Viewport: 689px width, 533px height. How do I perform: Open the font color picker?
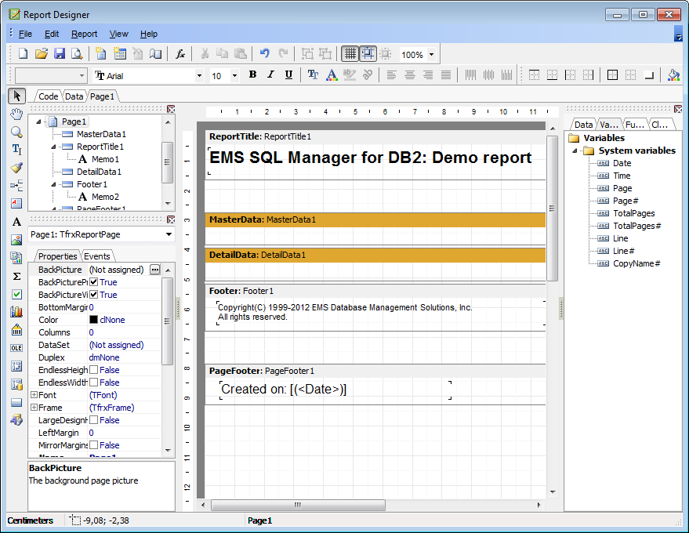coord(332,75)
